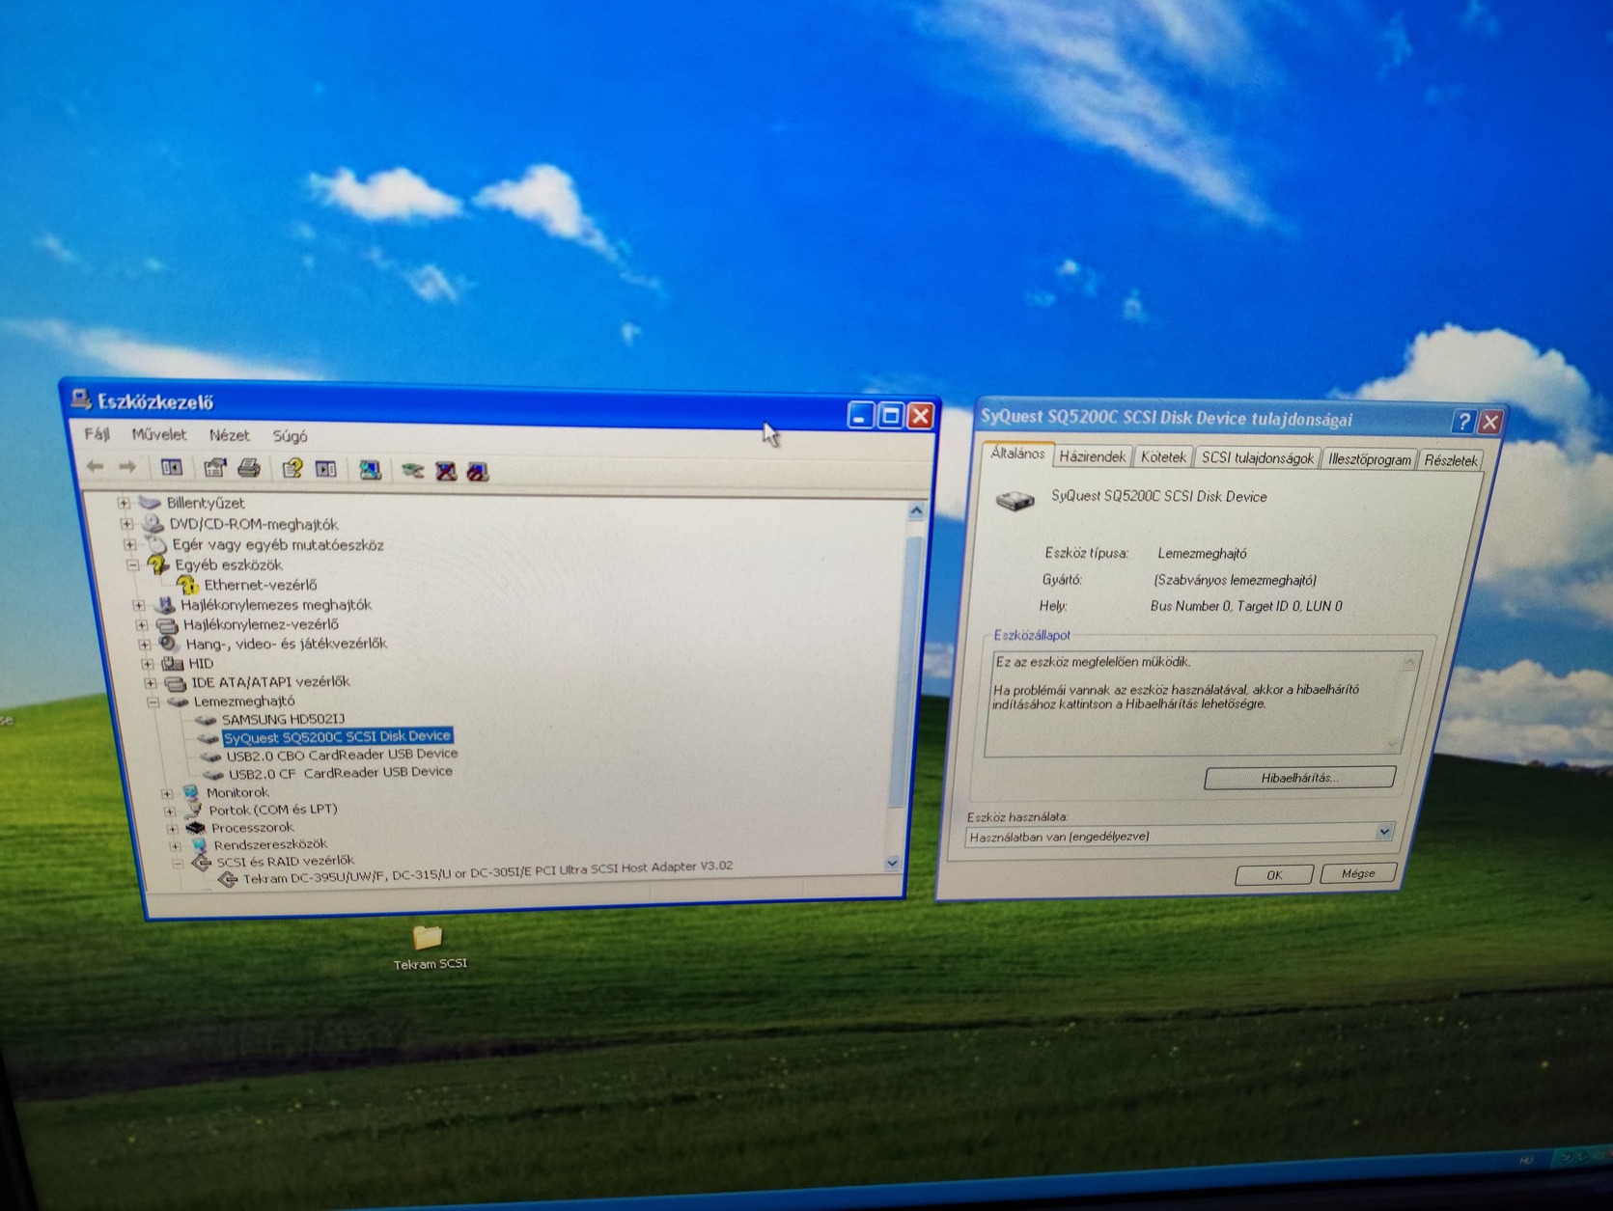Open the Fájl menu

97,434
